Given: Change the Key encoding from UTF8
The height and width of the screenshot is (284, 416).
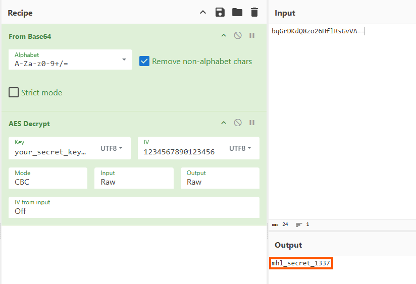Looking at the screenshot, I should 112,148.
